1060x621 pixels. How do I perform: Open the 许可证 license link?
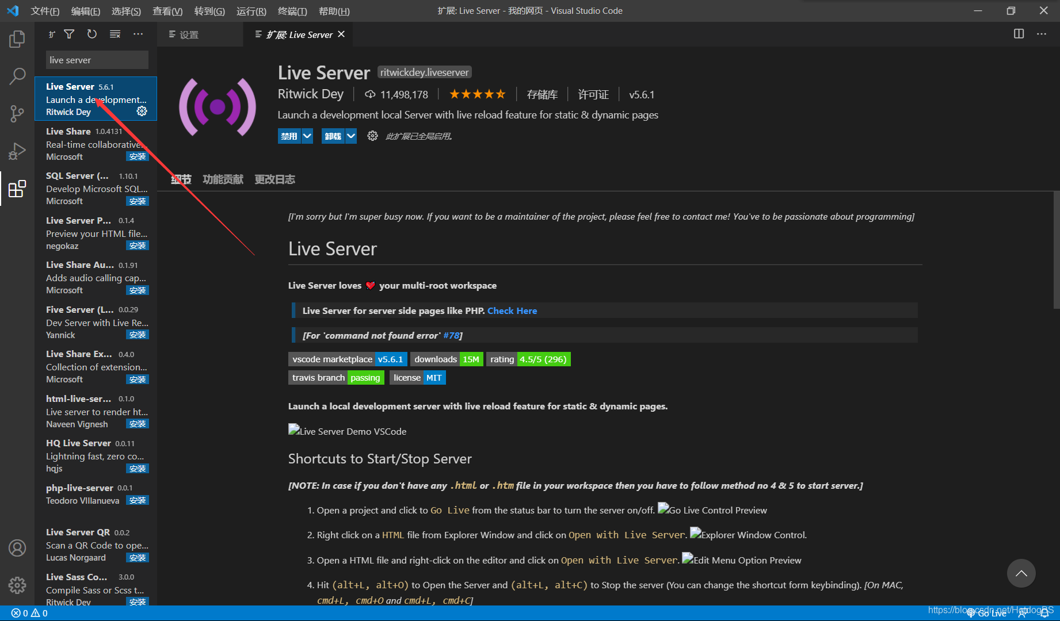[x=593, y=95]
